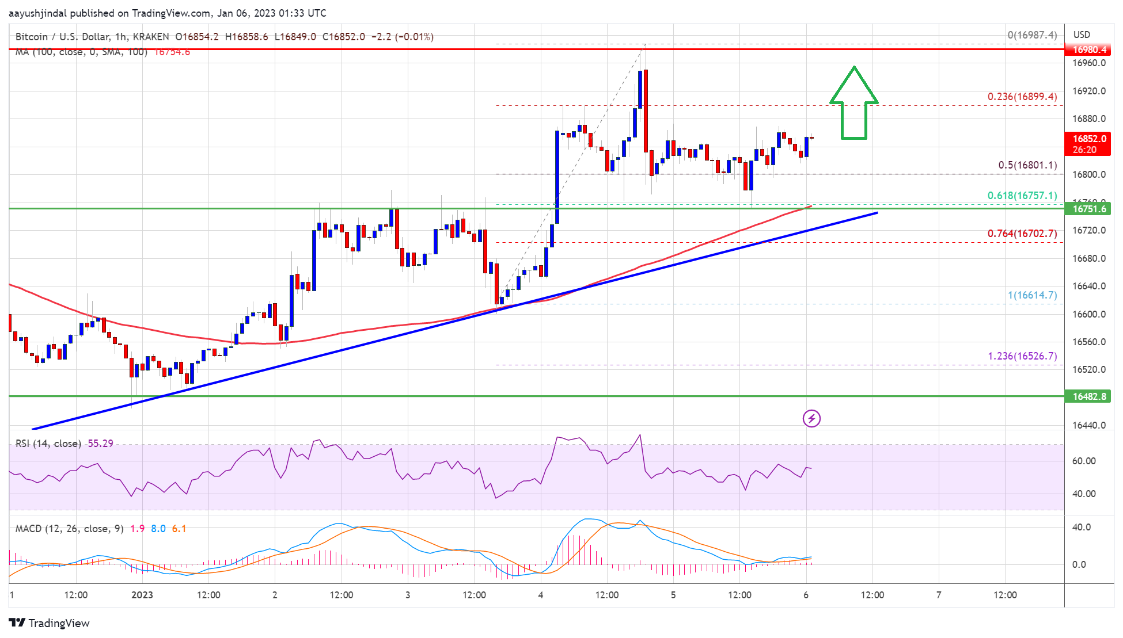The height and width of the screenshot is (638, 1123).
Task: Click the 1.236 (16526.7) Fibonacci level label
Action: coord(1022,356)
